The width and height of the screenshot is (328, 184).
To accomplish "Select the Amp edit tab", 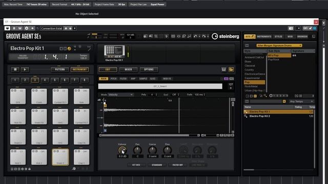I will click(133, 79).
